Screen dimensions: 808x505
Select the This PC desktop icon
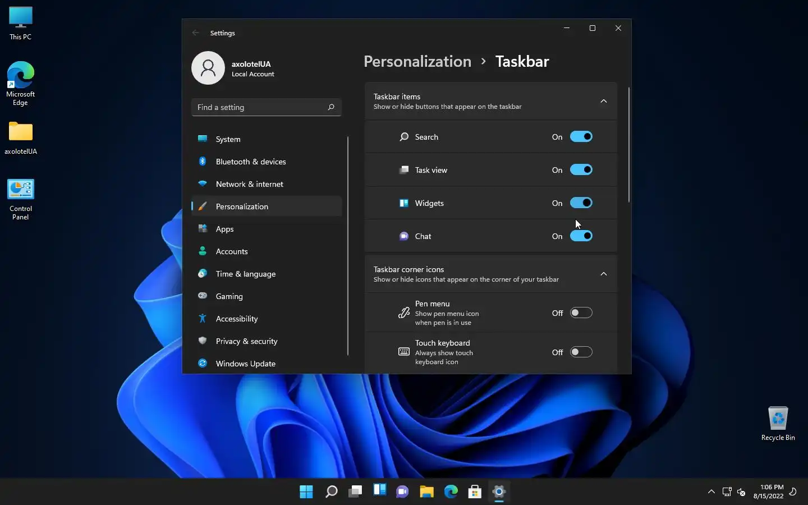point(21,24)
